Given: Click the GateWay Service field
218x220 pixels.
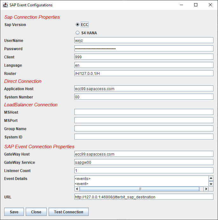Looking at the screenshot, I should pyautogui.click(x=144, y=162).
